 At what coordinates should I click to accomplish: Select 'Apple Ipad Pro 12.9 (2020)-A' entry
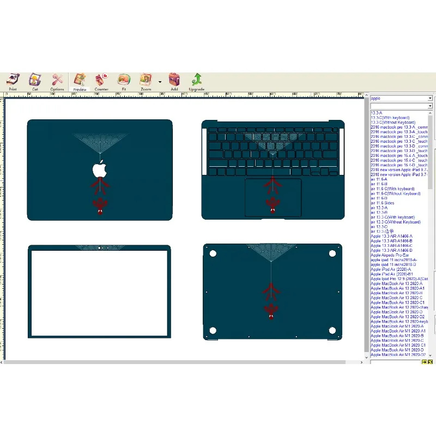[399, 278]
